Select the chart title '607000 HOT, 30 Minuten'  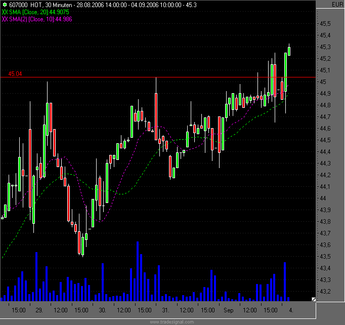click(40, 5)
